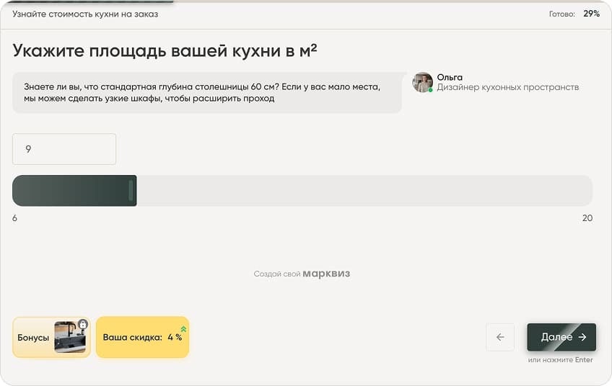Click Ольга's designer avatar photo
612x386 pixels.
coord(422,82)
